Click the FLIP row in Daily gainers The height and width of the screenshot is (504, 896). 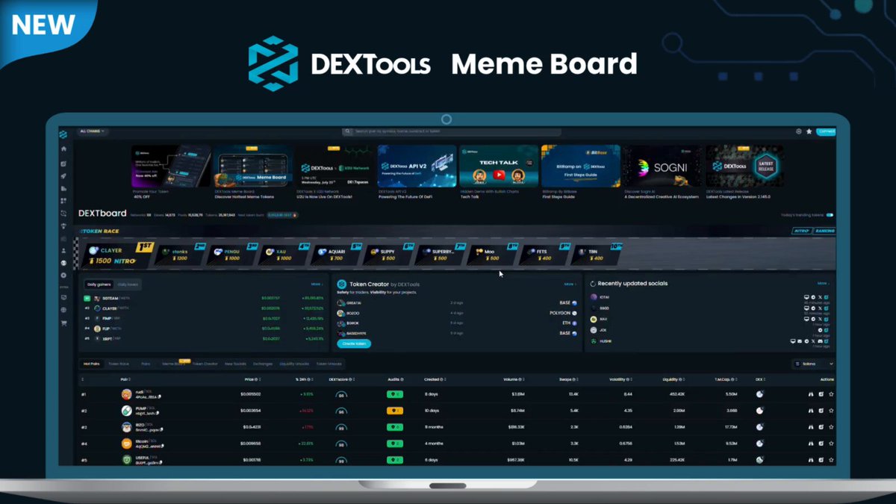tap(203, 328)
